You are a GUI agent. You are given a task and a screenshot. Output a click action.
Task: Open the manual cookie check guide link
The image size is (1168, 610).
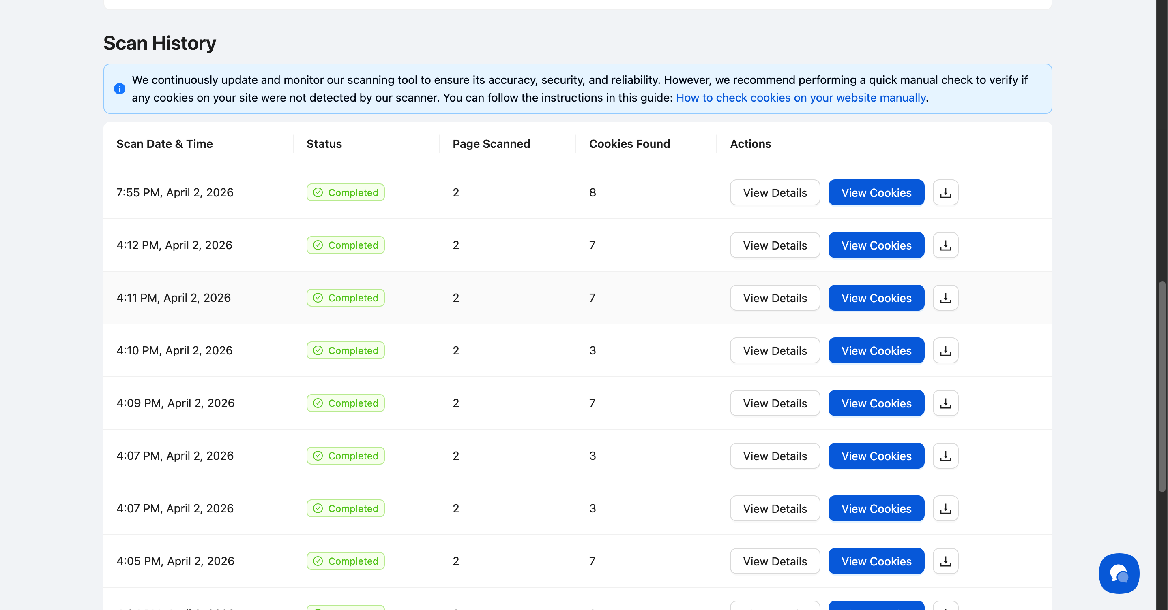pos(800,98)
